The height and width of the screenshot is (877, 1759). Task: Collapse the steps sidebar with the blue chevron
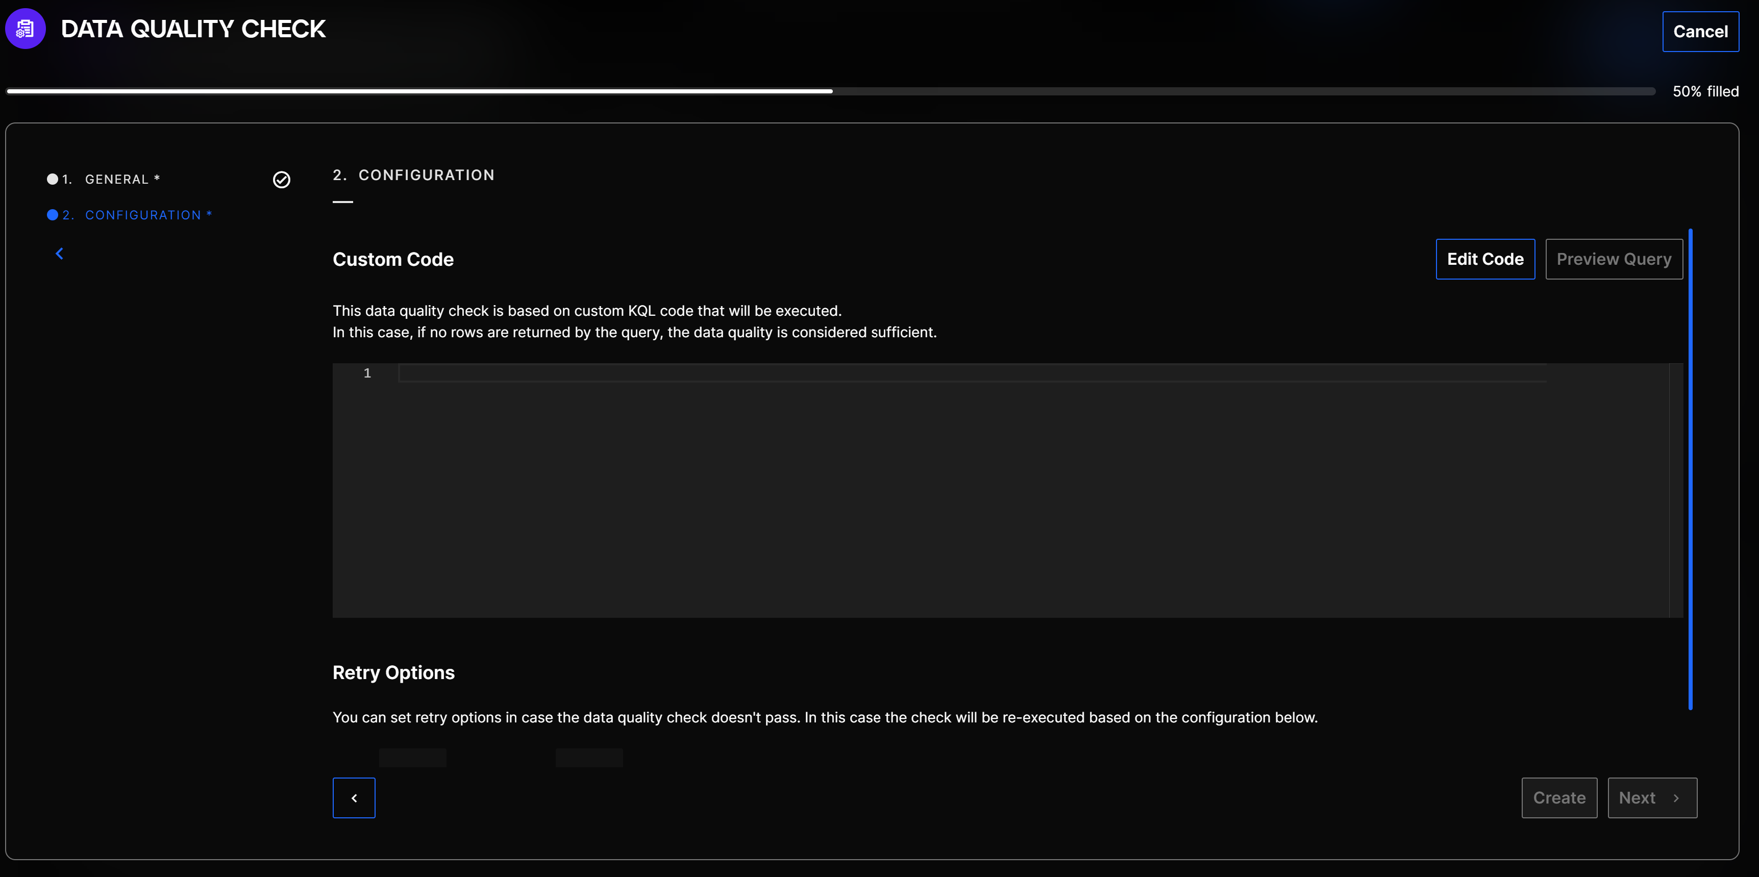point(59,254)
